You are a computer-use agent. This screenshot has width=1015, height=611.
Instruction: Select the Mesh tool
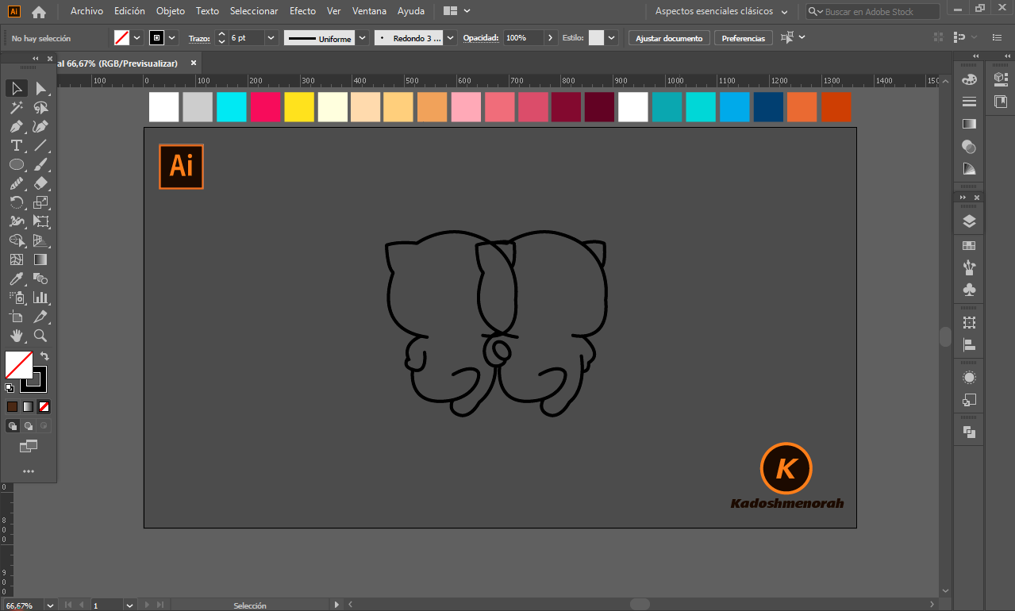(x=16, y=259)
